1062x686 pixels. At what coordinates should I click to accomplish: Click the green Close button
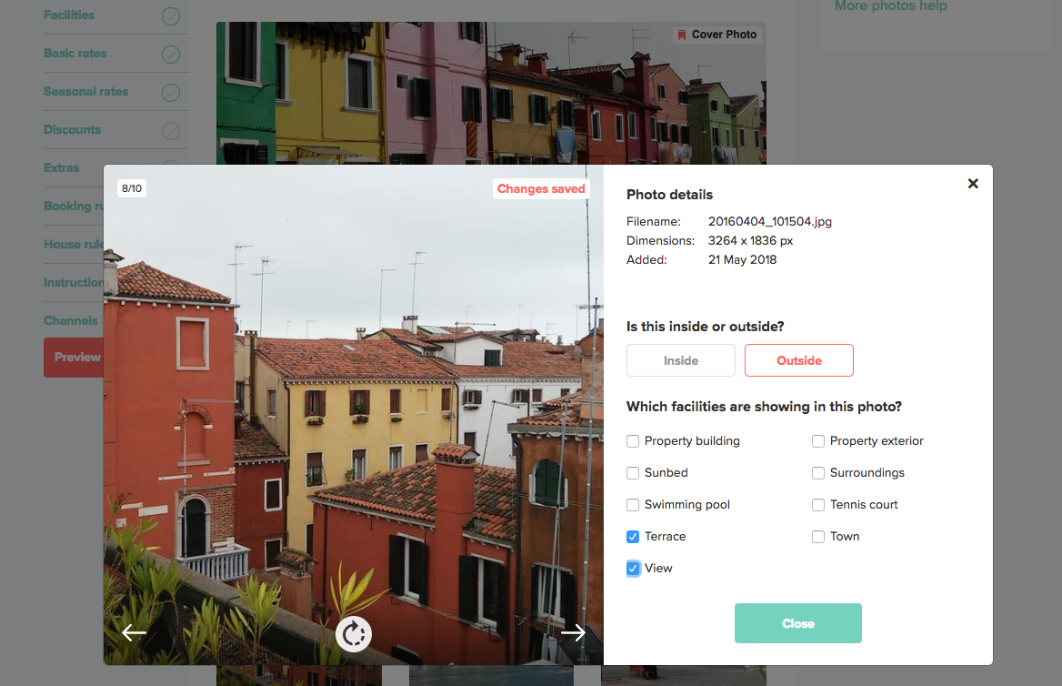(797, 623)
